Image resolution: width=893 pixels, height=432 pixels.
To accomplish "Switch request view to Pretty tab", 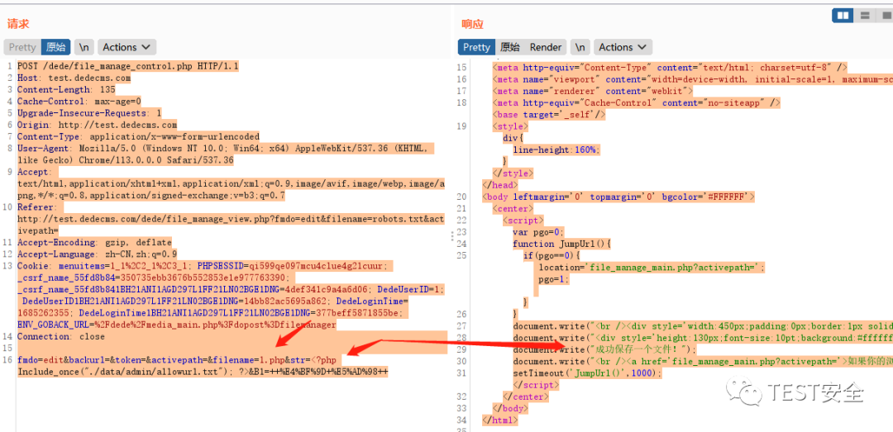I will 22,47.
